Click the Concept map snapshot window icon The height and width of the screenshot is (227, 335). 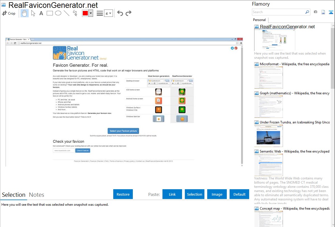click(x=257, y=209)
